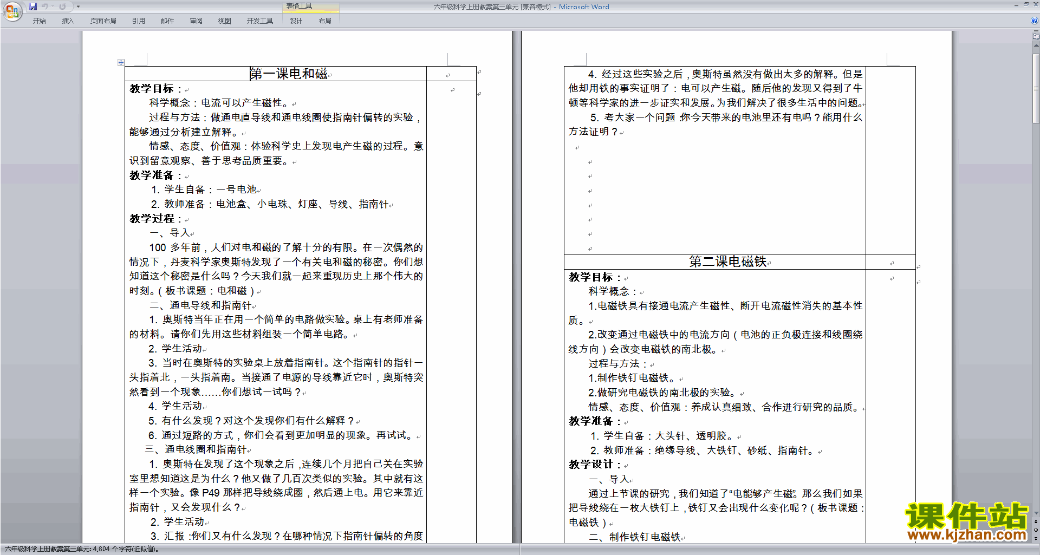Click first page 教学目标 heading
This screenshot has height=555, width=1040.
pyautogui.click(x=155, y=89)
